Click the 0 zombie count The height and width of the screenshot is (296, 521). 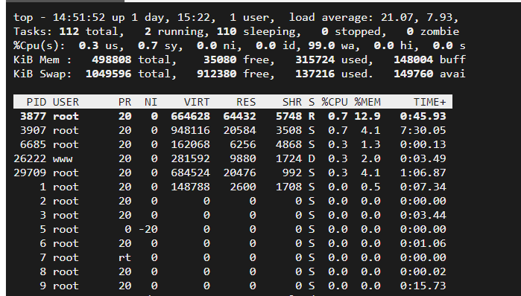pos(410,31)
